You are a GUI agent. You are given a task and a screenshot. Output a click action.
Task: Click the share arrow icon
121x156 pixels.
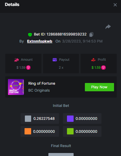(108, 27)
